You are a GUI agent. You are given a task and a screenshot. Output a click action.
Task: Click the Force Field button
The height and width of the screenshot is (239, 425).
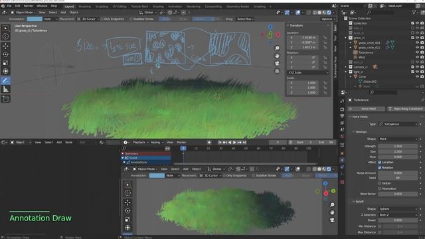click(367, 109)
